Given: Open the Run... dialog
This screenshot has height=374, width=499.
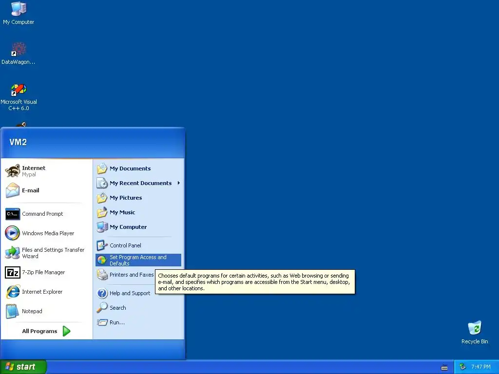Looking at the screenshot, I should [x=138, y=322].
